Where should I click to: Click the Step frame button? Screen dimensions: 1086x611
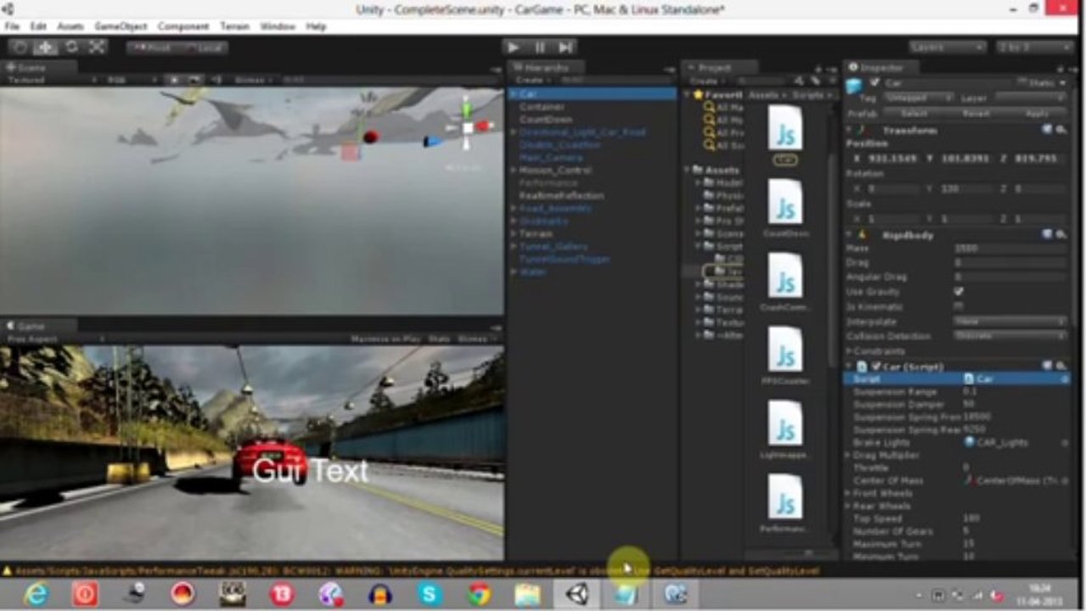(x=565, y=48)
